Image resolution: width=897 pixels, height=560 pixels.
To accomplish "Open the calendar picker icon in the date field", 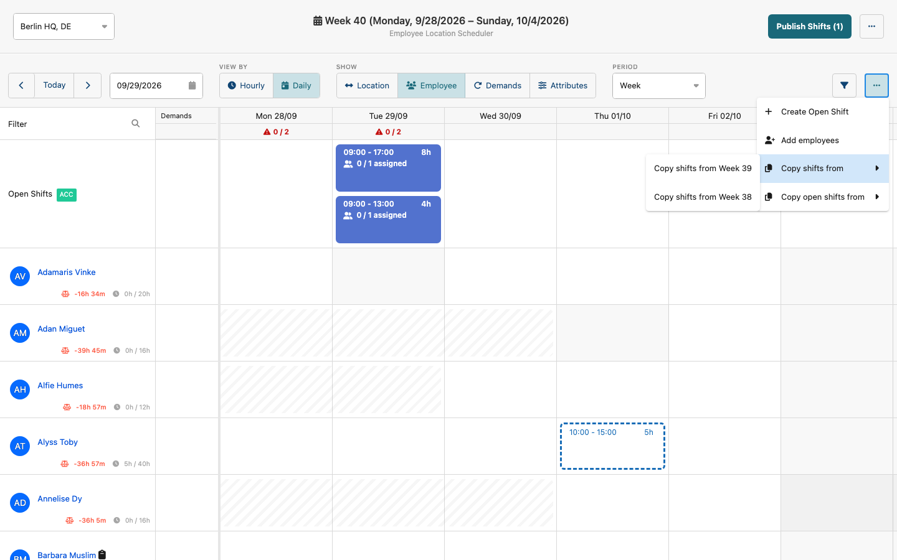I will pos(192,85).
